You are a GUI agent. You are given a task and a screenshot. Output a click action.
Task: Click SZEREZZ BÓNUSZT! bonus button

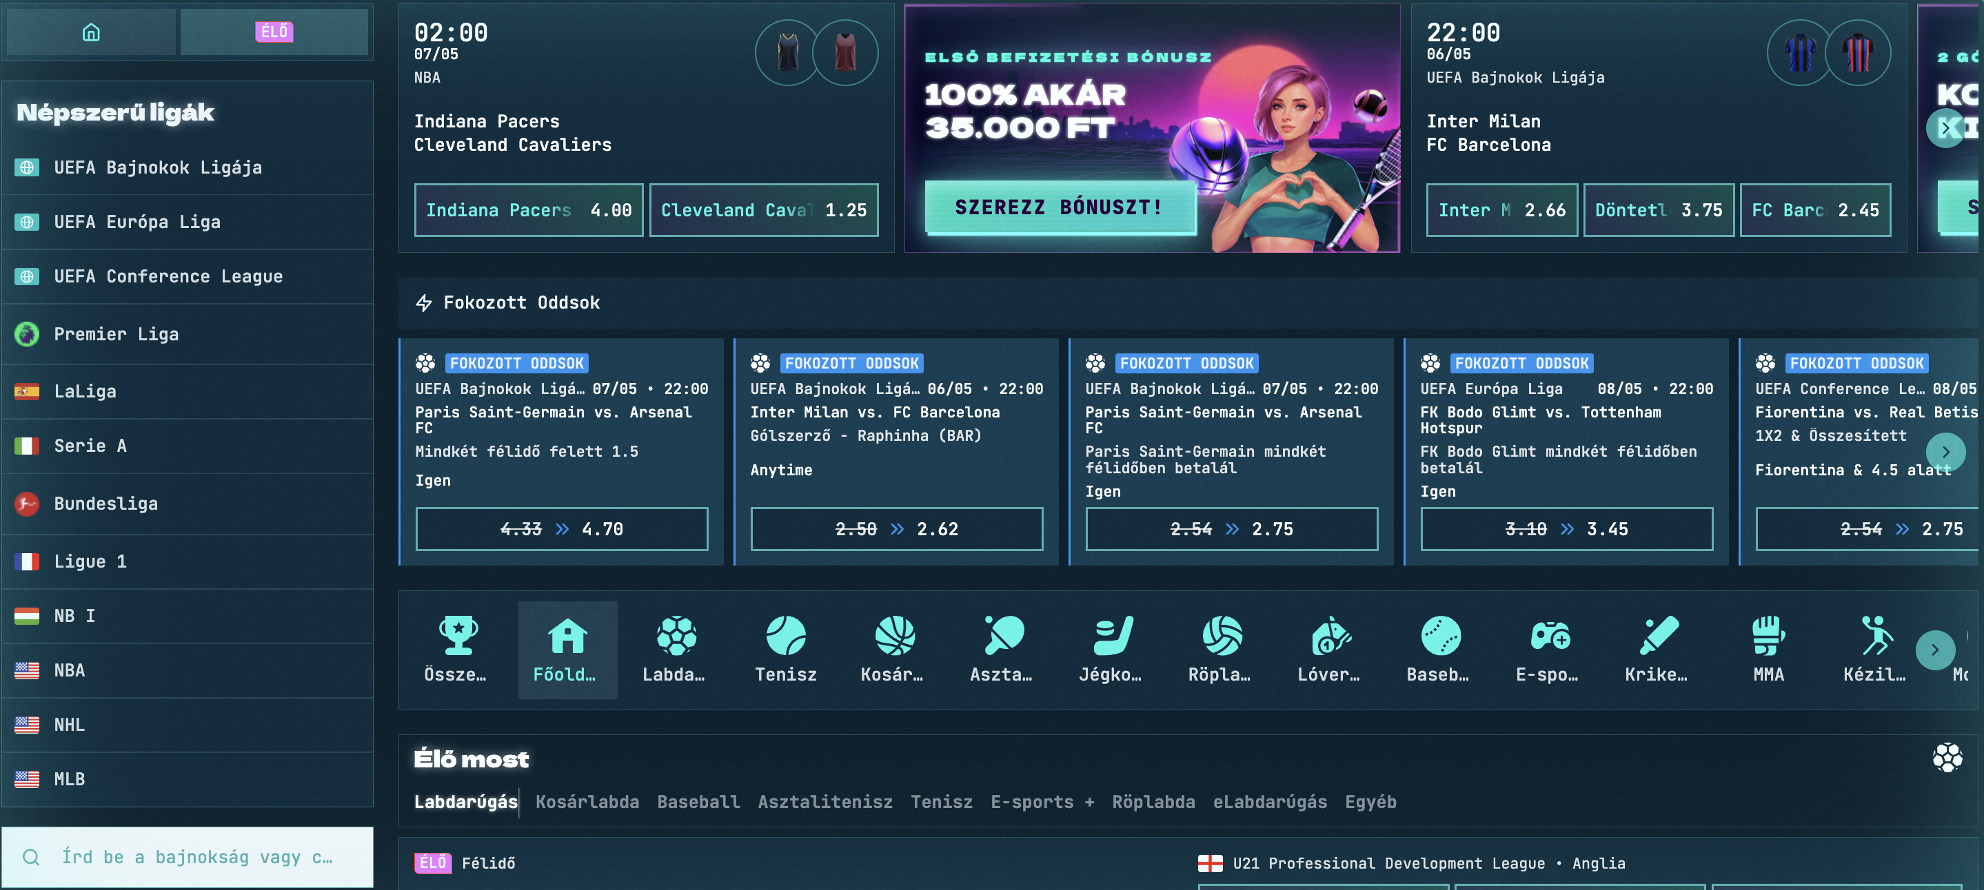tap(1059, 207)
